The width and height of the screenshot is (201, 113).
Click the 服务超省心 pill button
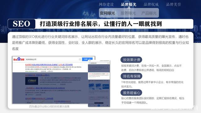pyautogui.click(x=131, y=93)
